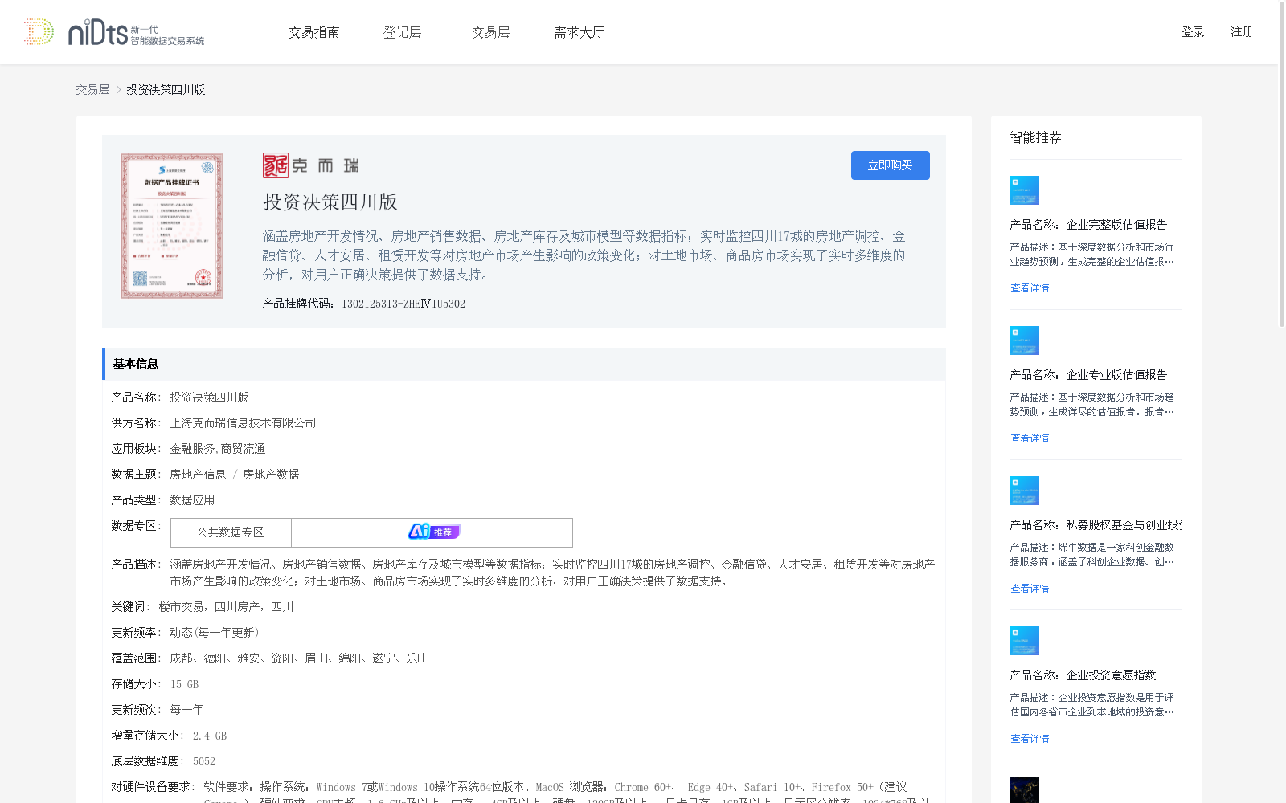
Task: Click 查看详情 for 私募股权基金 product
Action: point(1030,589)
